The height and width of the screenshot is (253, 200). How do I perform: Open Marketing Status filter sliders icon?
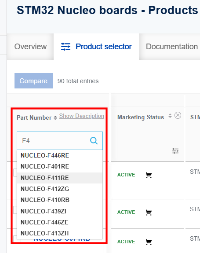click(x=175, y=151)
